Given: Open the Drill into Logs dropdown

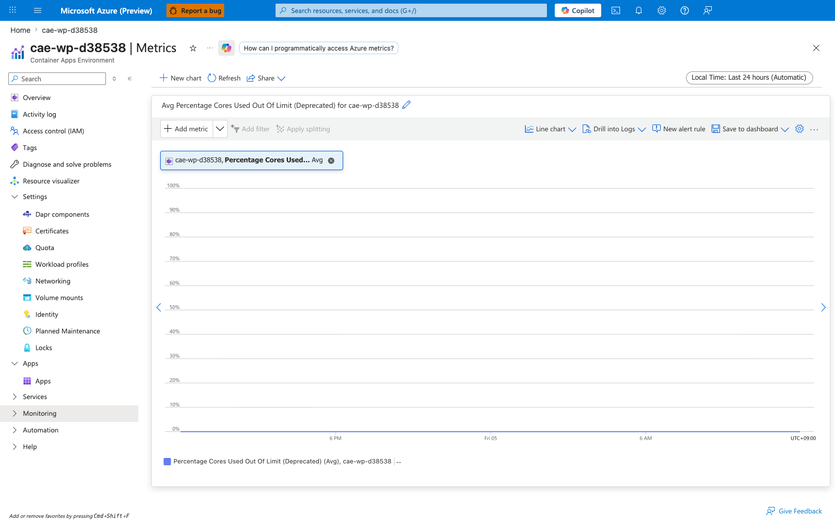Looking at the screenshot, I should coord(614,129).
